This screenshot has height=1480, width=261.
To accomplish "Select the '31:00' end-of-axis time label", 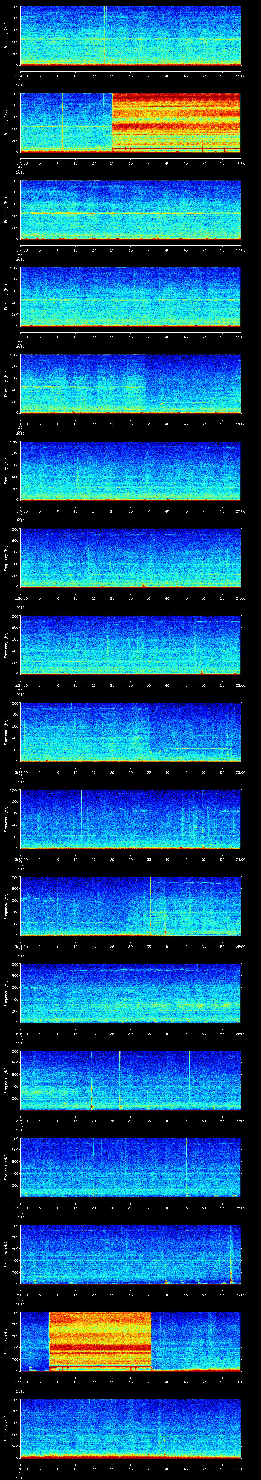I will (240, 1469).
